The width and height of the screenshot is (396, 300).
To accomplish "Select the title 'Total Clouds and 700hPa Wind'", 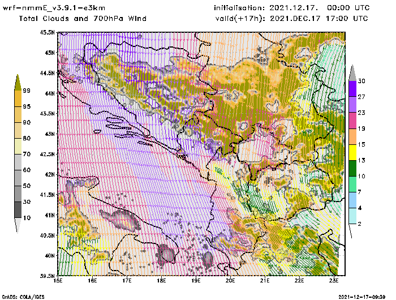I will click(x=83, y=19).
